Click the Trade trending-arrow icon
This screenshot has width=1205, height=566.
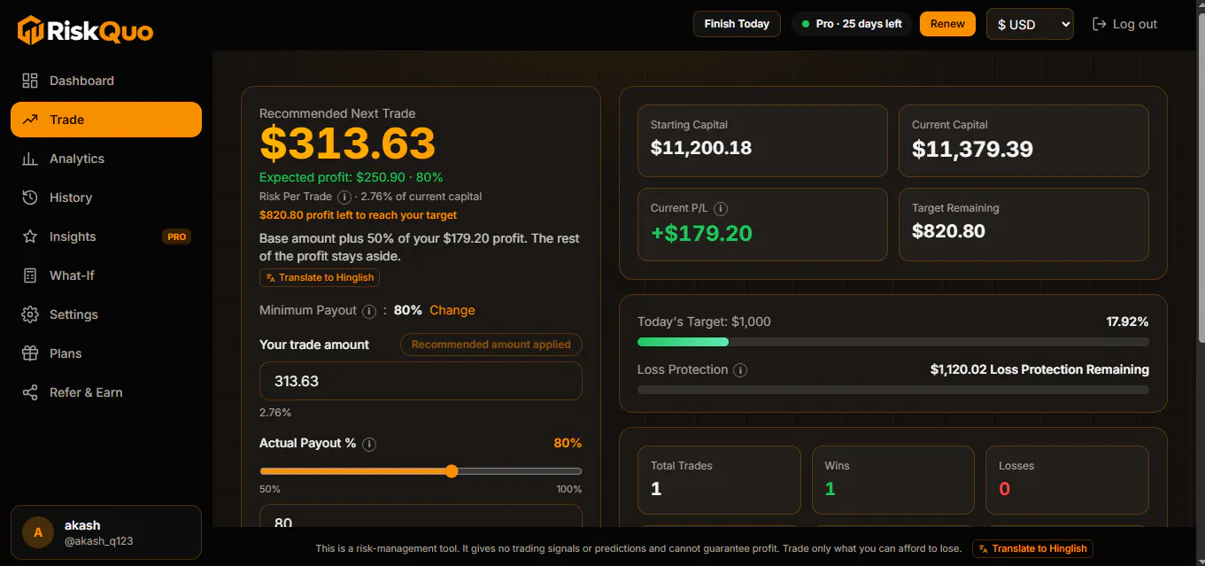pyautogui.click(x=30, y=120)
